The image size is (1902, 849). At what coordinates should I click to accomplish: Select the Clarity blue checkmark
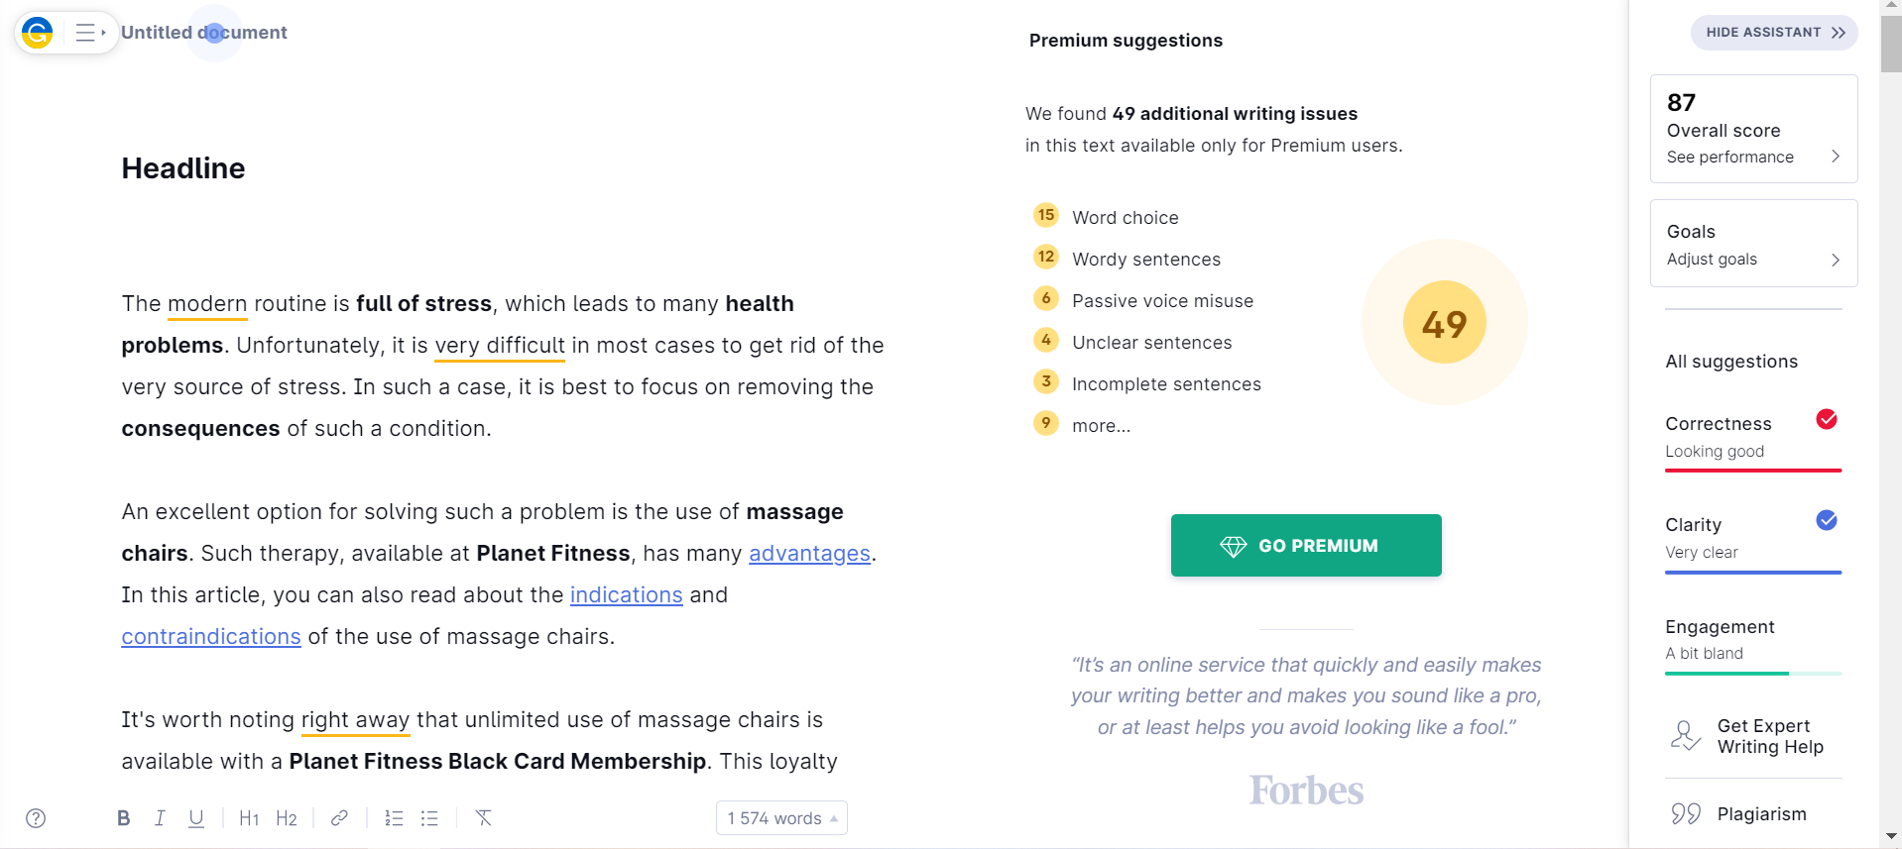click(x=1827, y=520)
